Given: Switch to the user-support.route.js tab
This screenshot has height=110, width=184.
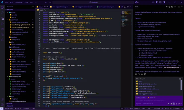Looking at the screenshot, I should (106, 7).
